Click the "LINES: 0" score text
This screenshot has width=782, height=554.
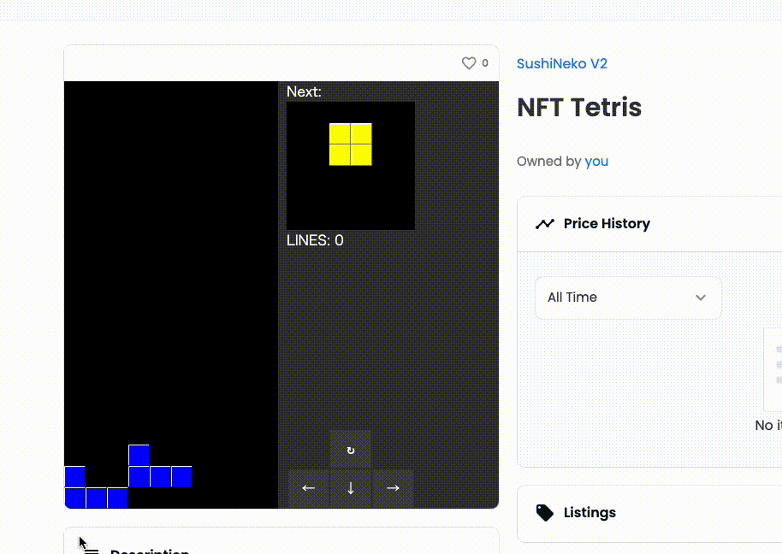tap(315, 240)
